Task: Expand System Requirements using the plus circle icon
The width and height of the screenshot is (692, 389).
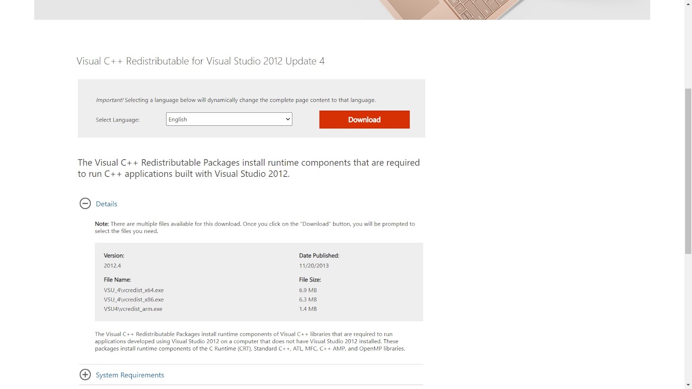Action: pyautogui.click(x=85, y=375)
